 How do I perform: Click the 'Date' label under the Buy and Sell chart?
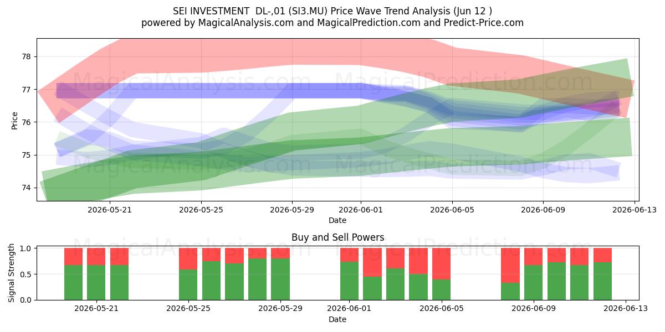[x=337, y=319]
